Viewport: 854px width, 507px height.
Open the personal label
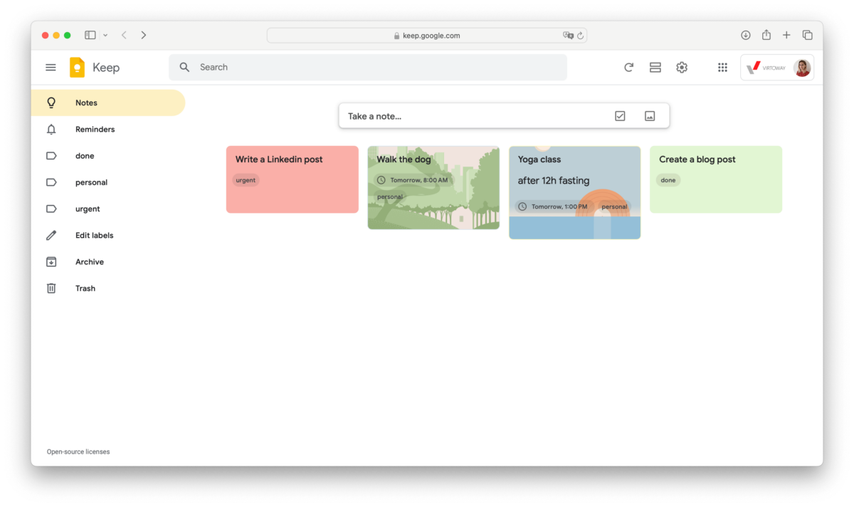92,182
